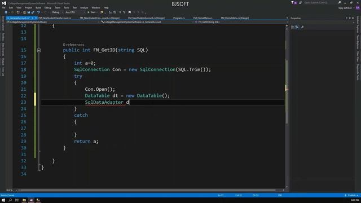Click the undo toolbar icon

click(x=38, y=12)
